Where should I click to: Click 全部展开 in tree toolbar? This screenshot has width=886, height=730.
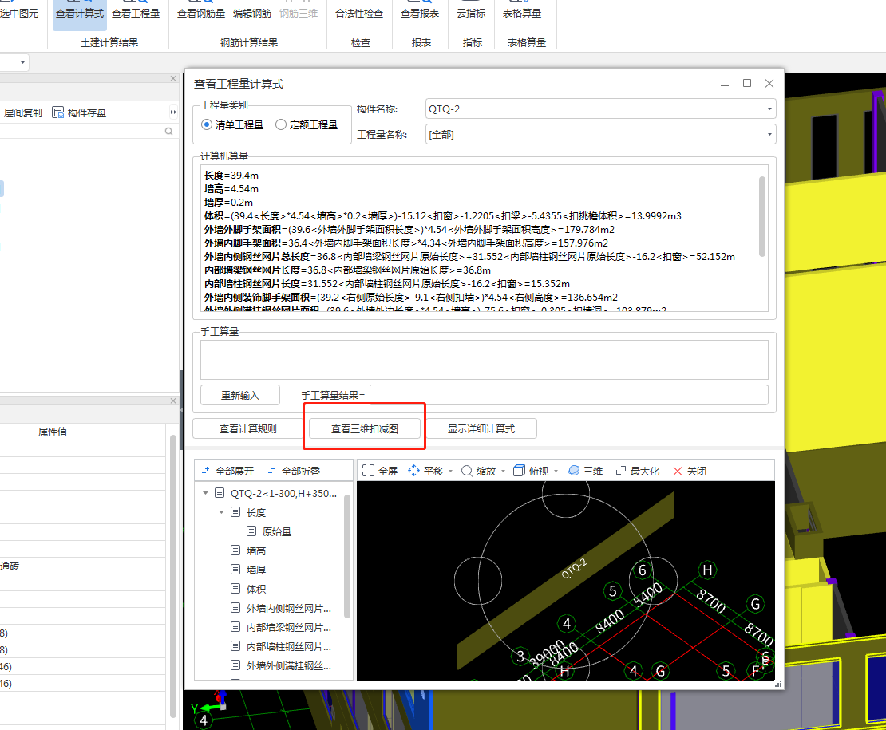click(x=228, y=471)
